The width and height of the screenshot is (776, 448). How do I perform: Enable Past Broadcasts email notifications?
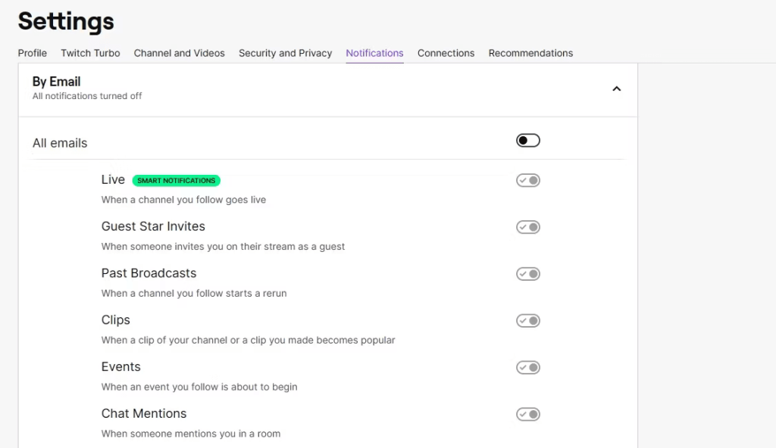(527, 273)
